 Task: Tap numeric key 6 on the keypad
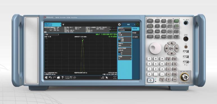162,64
